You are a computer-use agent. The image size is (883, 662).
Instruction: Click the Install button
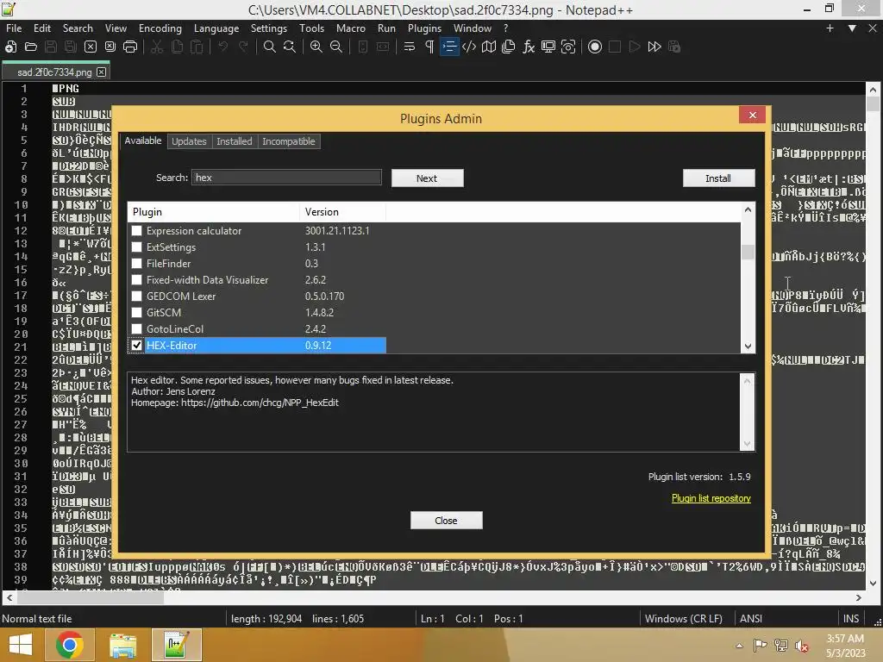[718, 178]
